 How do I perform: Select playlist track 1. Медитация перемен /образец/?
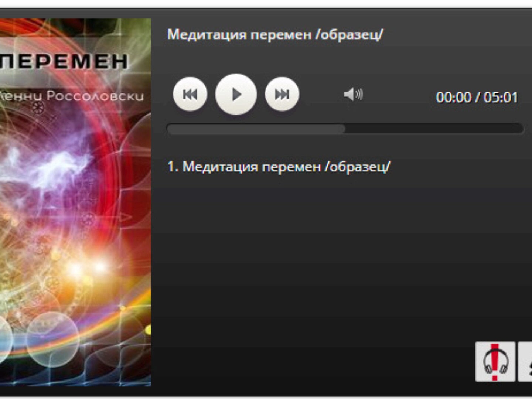(279, 167)
